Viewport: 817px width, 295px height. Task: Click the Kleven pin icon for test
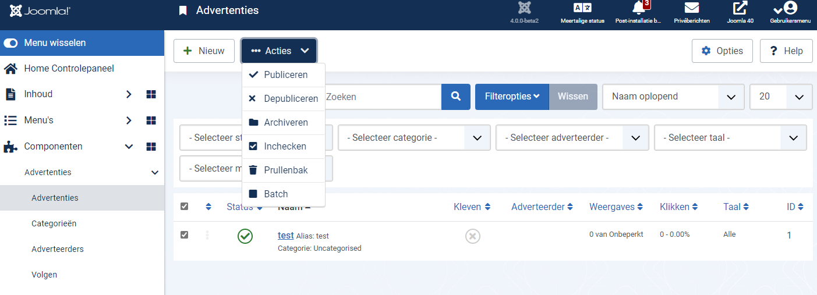(x=472, y=236)
